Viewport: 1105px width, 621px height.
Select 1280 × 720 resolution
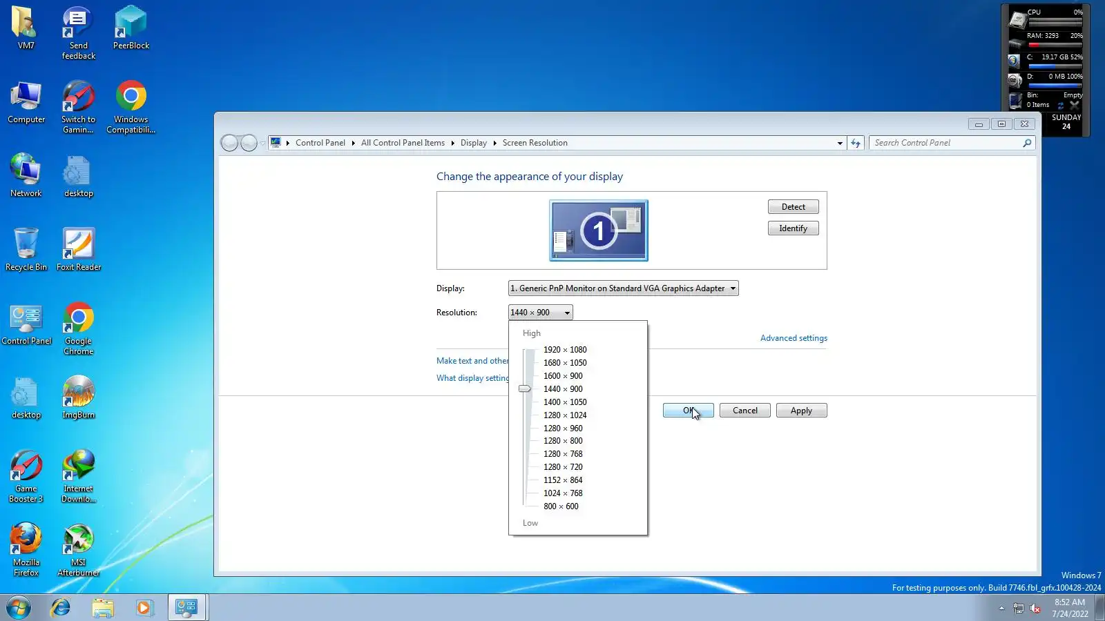pyautogui.click(x=562, y=467)
